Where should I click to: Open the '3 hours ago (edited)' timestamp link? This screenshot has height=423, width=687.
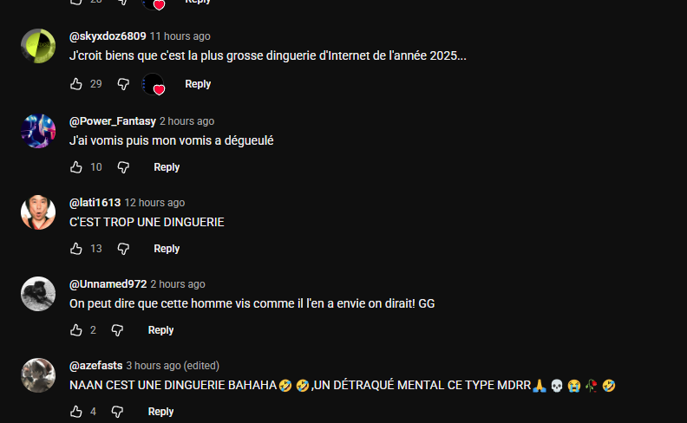[x=173, y=366]
